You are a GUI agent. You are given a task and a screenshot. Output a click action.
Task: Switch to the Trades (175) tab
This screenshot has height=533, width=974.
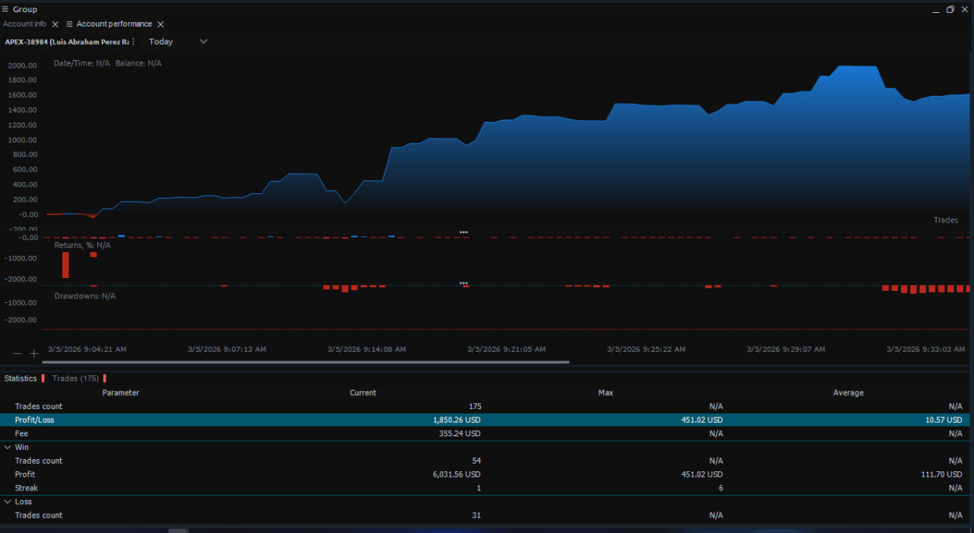tap(75, 378)
